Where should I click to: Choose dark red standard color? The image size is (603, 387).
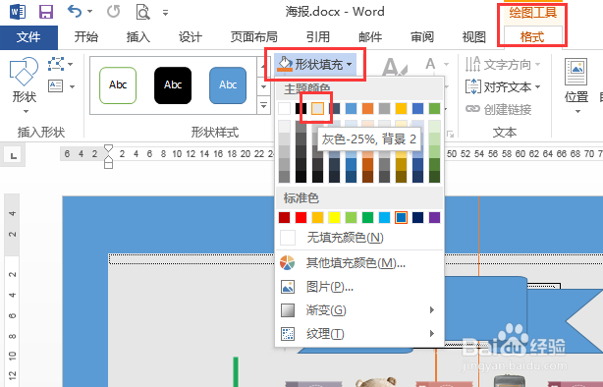(x=284, y=218)
